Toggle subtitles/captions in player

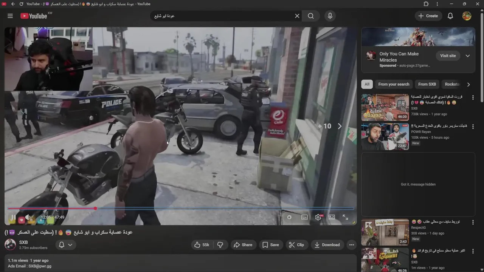click(304, 217)
